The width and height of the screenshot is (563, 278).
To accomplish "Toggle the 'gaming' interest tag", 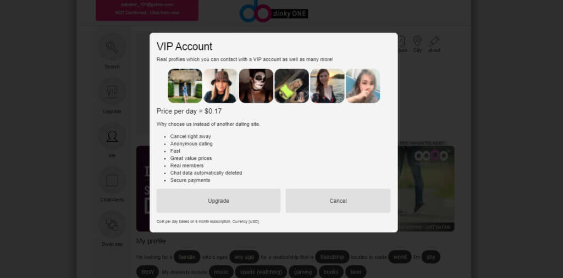I will (x=303, y=272).
